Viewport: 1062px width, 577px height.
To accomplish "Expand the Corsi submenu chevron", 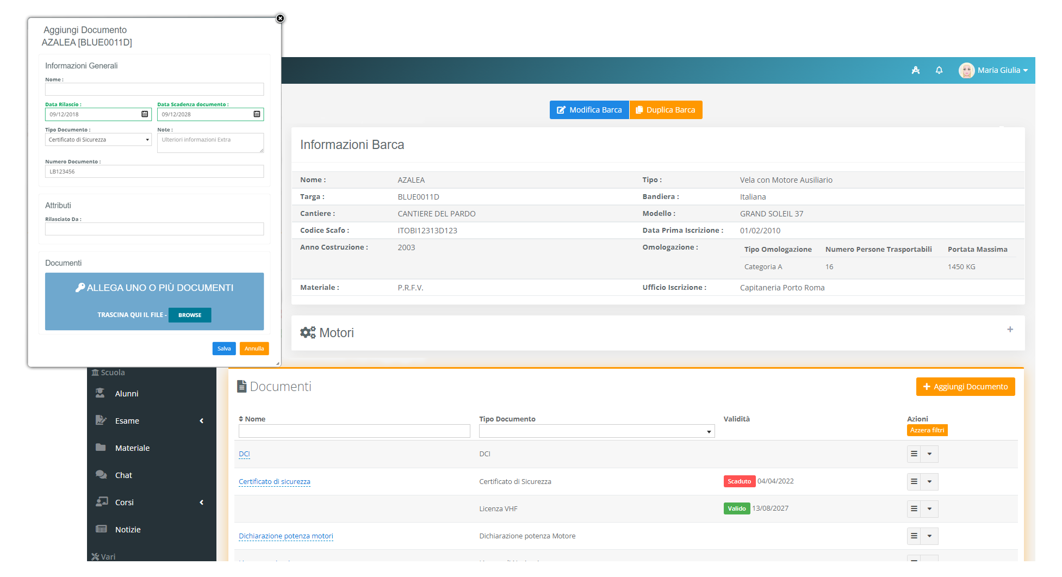I will pos(202,502).
